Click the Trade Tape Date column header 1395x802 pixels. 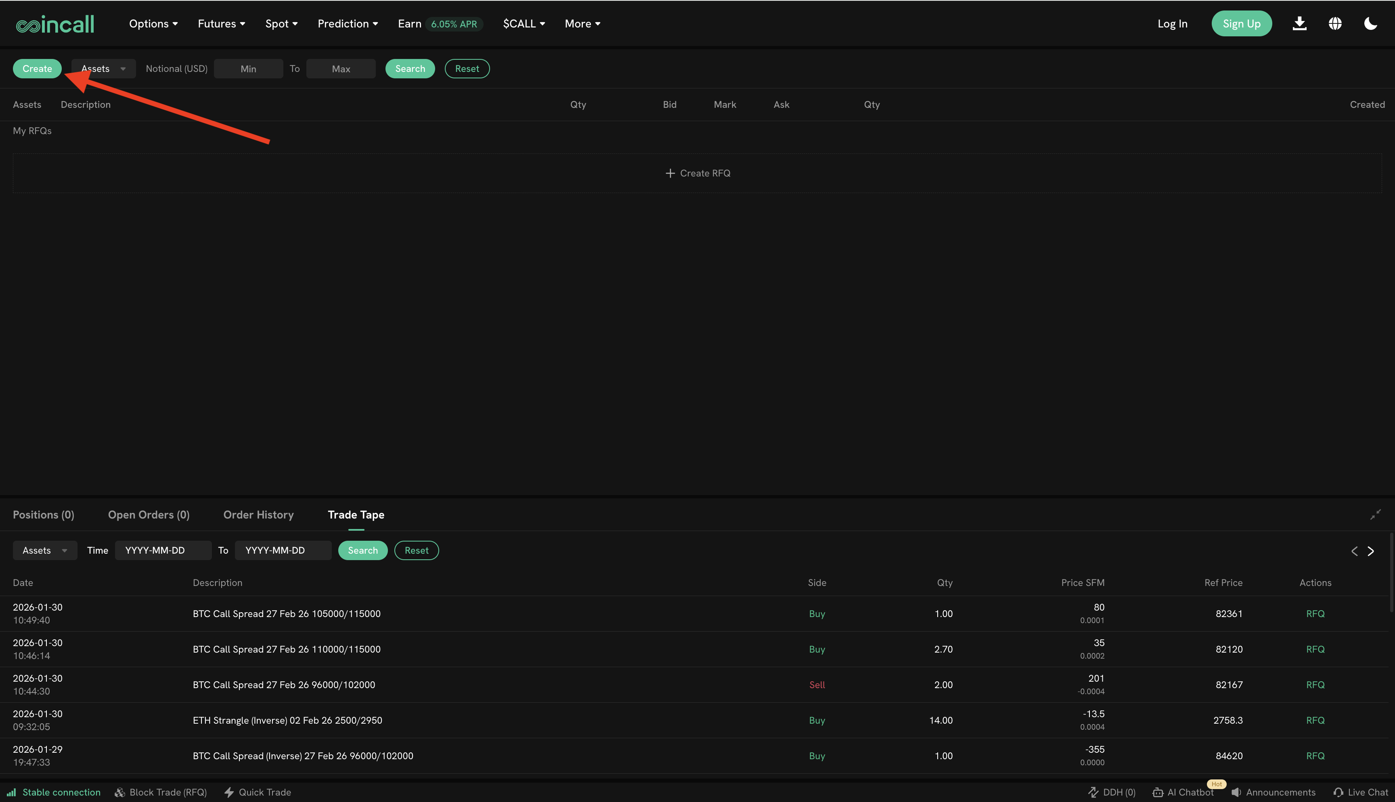point(23,583)
